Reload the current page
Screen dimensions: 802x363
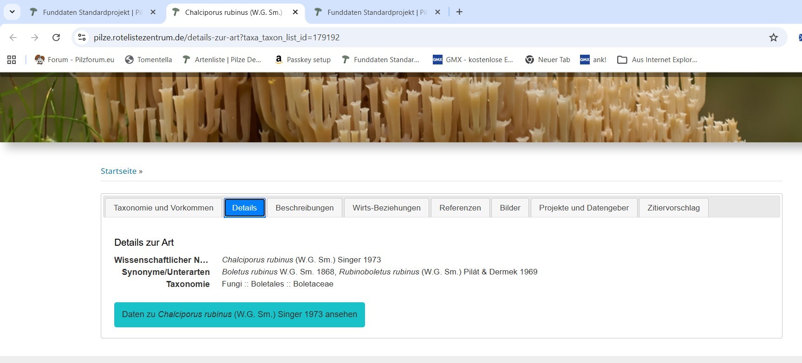coord(56,38)
